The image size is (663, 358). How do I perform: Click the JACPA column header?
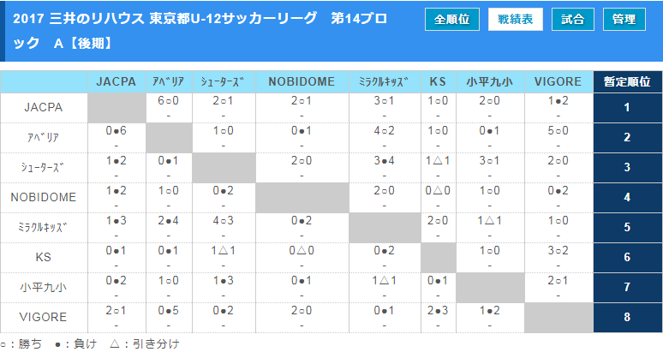click(117, 82)
